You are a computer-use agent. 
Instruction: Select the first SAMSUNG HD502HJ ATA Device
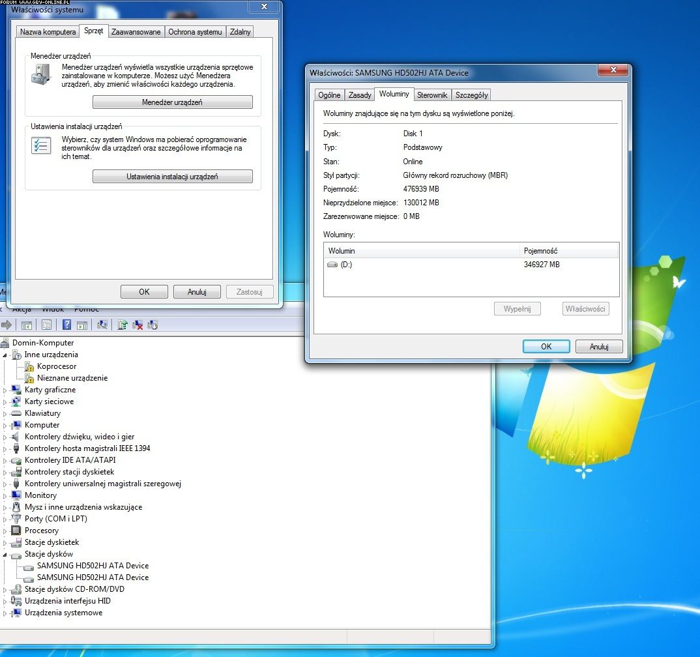point(93,566)
